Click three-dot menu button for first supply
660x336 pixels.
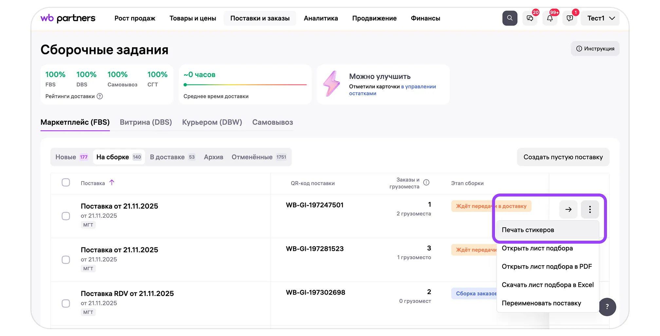click(x=590, y=210)
